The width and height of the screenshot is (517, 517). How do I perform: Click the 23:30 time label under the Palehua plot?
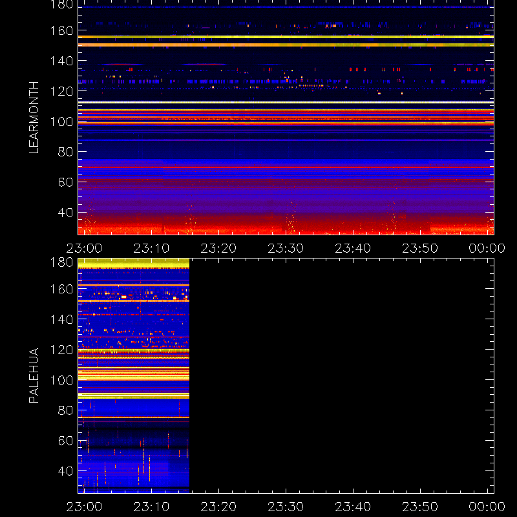(x=286, y=507)
